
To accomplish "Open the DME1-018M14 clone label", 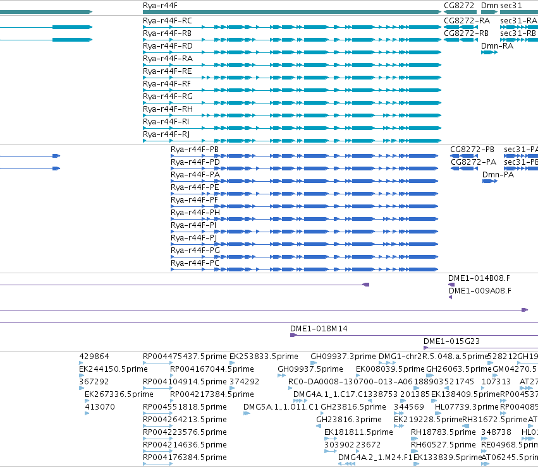I will 319,329.
